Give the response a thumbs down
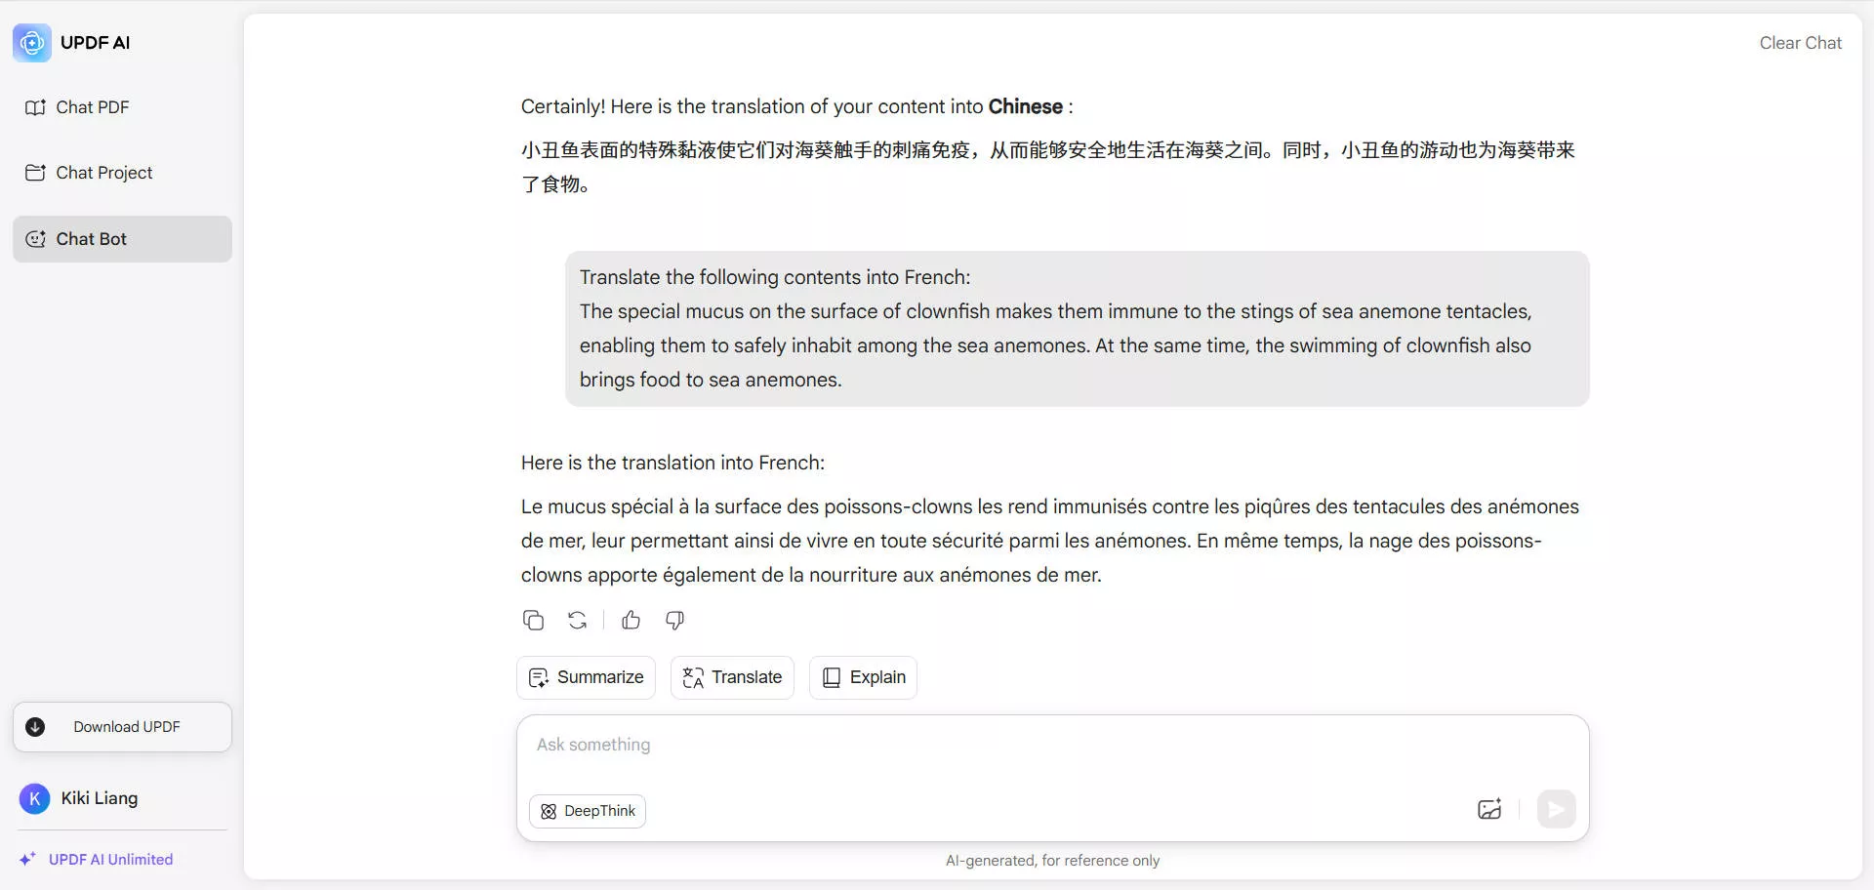The height and width of the screenshot is (890, 1874). point(674,621)
